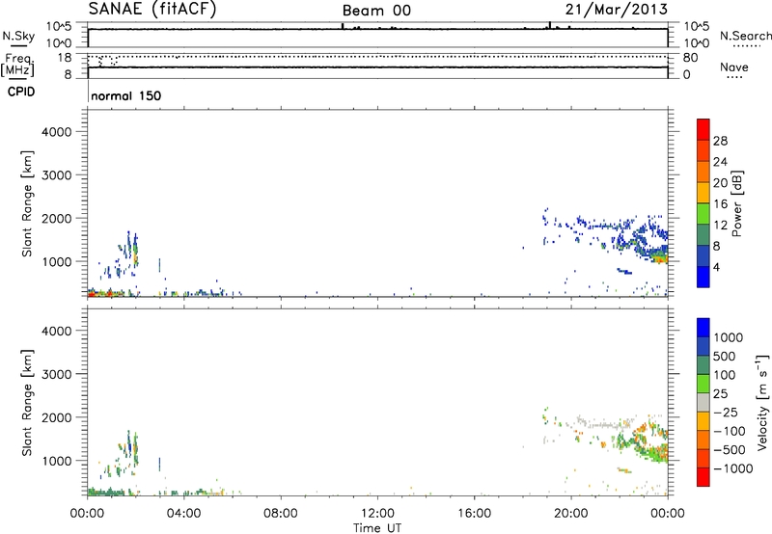Select the 12:00 time tick label
Viewport: 772px width, 534px height.
[x=377, y=514]
